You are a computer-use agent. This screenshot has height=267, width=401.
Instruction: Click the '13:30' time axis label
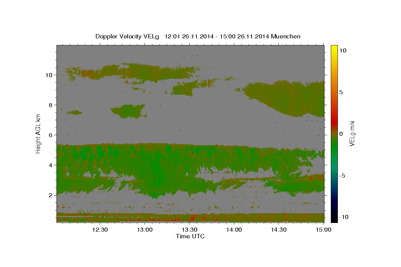[x=189, y=230]
